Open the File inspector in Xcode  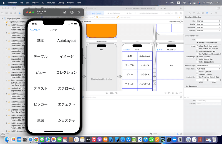pyautogui.click(x=190, y=13)
